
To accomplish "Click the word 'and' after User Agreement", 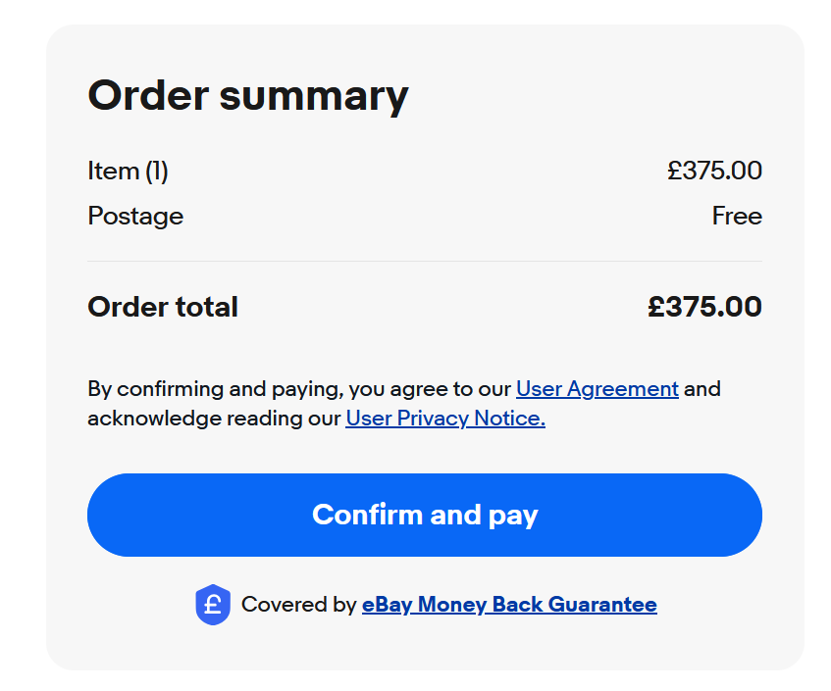I will click(x=702, y=389).
